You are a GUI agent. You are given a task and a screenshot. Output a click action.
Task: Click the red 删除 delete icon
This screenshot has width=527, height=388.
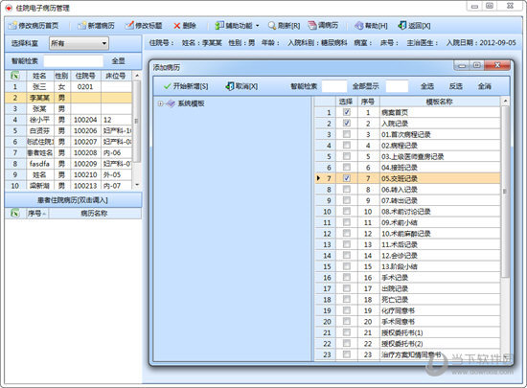(177, 26)
